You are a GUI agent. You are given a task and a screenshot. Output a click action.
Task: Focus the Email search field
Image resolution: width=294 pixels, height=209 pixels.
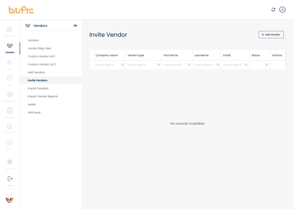pos(232,65)
